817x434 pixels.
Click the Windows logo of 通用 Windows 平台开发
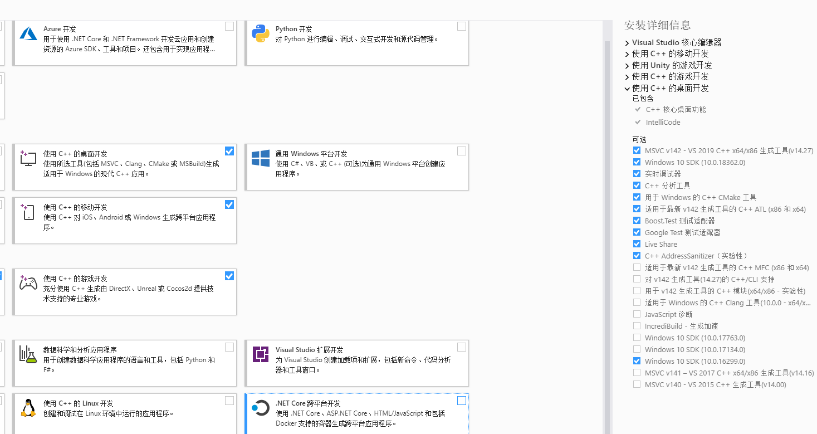click(261, 158)
